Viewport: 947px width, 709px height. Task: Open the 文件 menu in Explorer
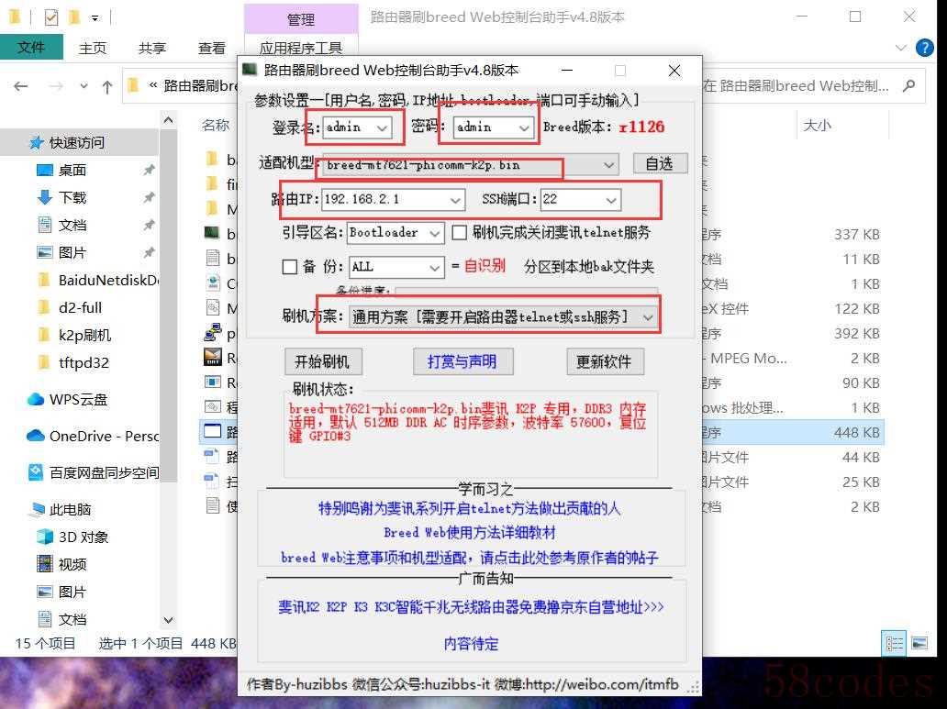click(31, 48)
